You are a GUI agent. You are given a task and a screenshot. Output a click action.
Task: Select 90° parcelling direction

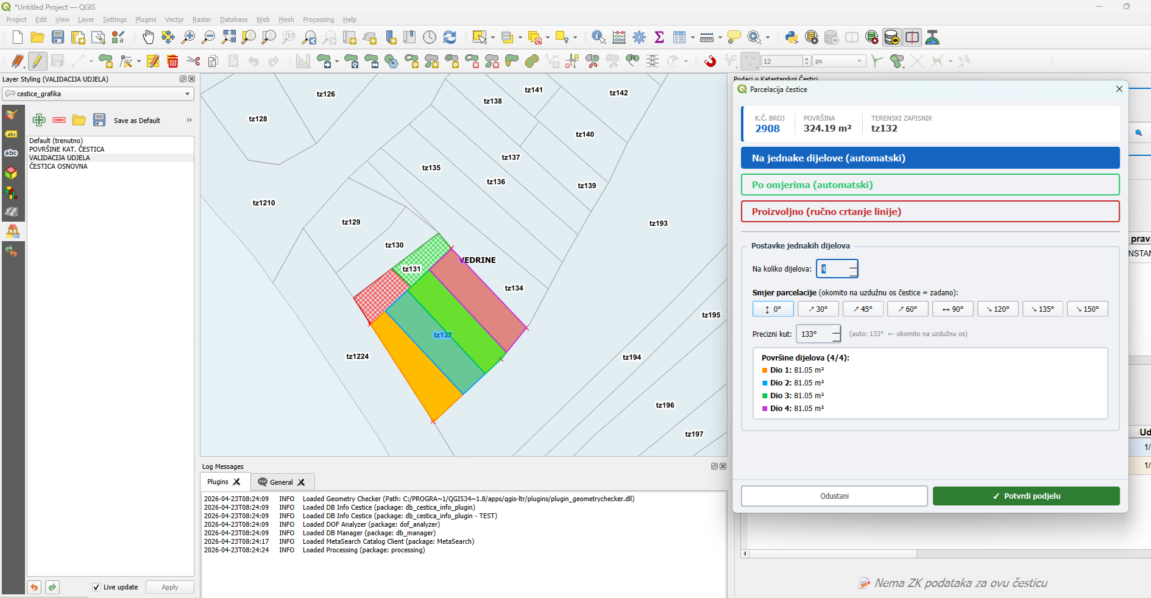tap(952, 309)
